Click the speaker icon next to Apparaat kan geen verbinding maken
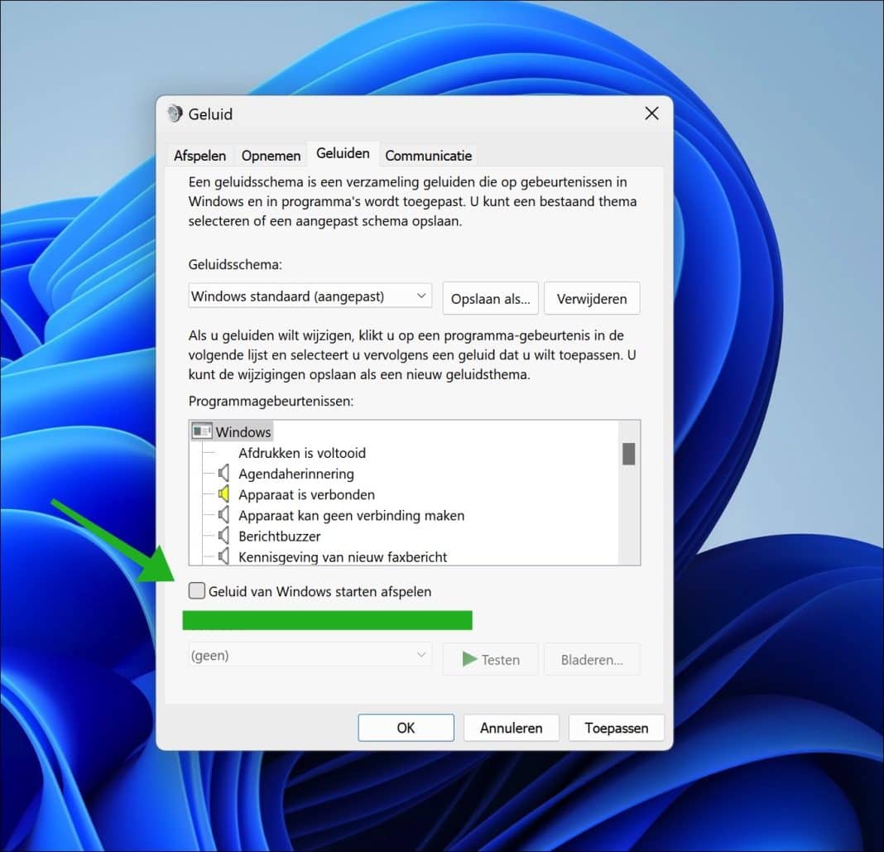The width and height of the screenshot is (884, 852). pos(224,515)
